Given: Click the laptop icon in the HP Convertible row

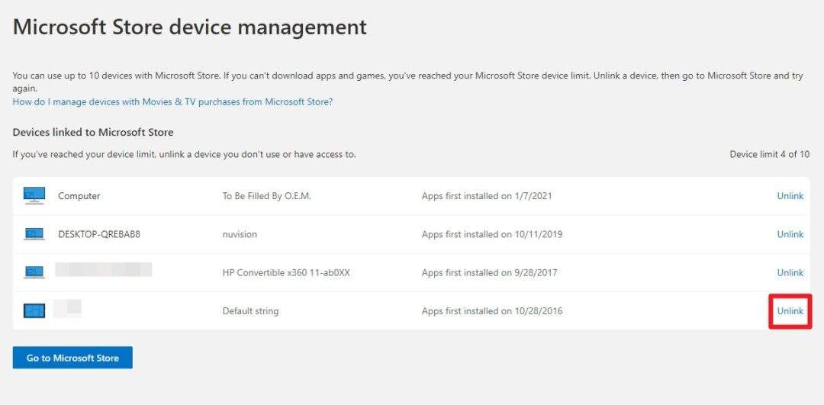Looking at the screenshot, I should click(34, 272).
